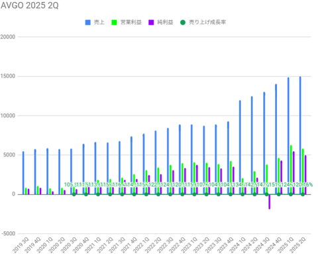Click the 20000 y-axis label
This screenshot has width=318, height=254.
[8, 37]
